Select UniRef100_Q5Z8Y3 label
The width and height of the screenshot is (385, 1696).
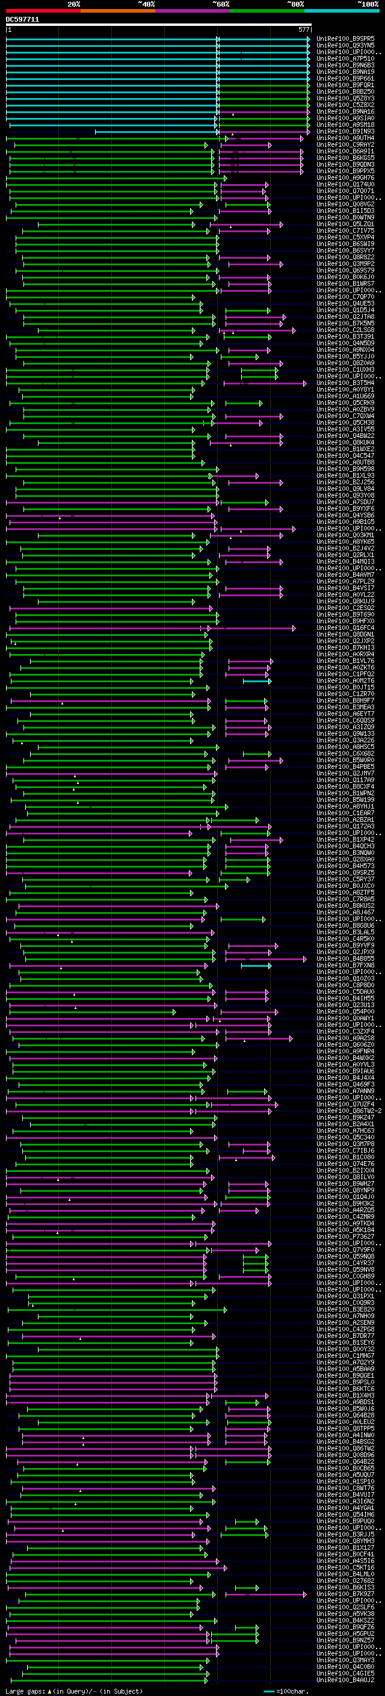click(x=345, y=98)
